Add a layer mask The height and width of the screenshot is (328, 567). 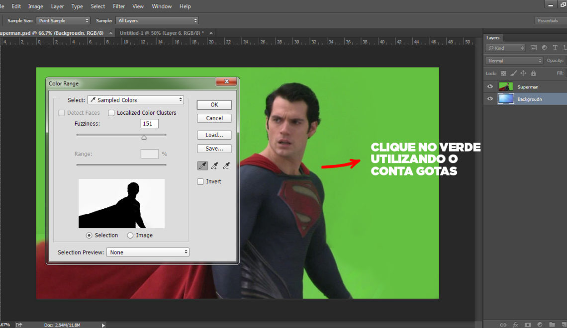(528, 325)
